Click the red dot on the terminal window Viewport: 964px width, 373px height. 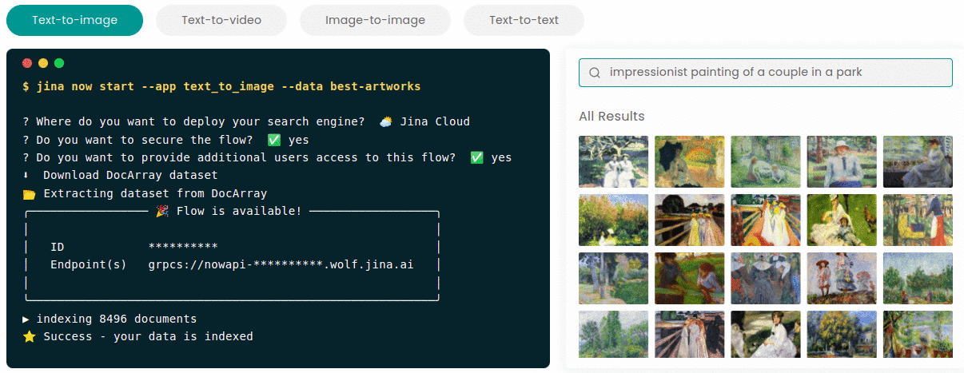click(26, 63)
